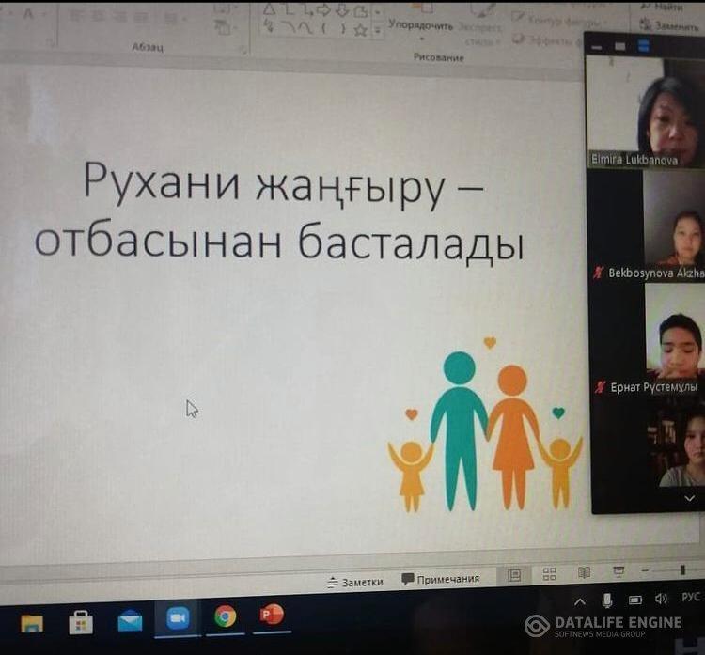Click Заменить in the ribbon
Image resolution: width=705 pixels, height=655 pixels.
point(669,25)
